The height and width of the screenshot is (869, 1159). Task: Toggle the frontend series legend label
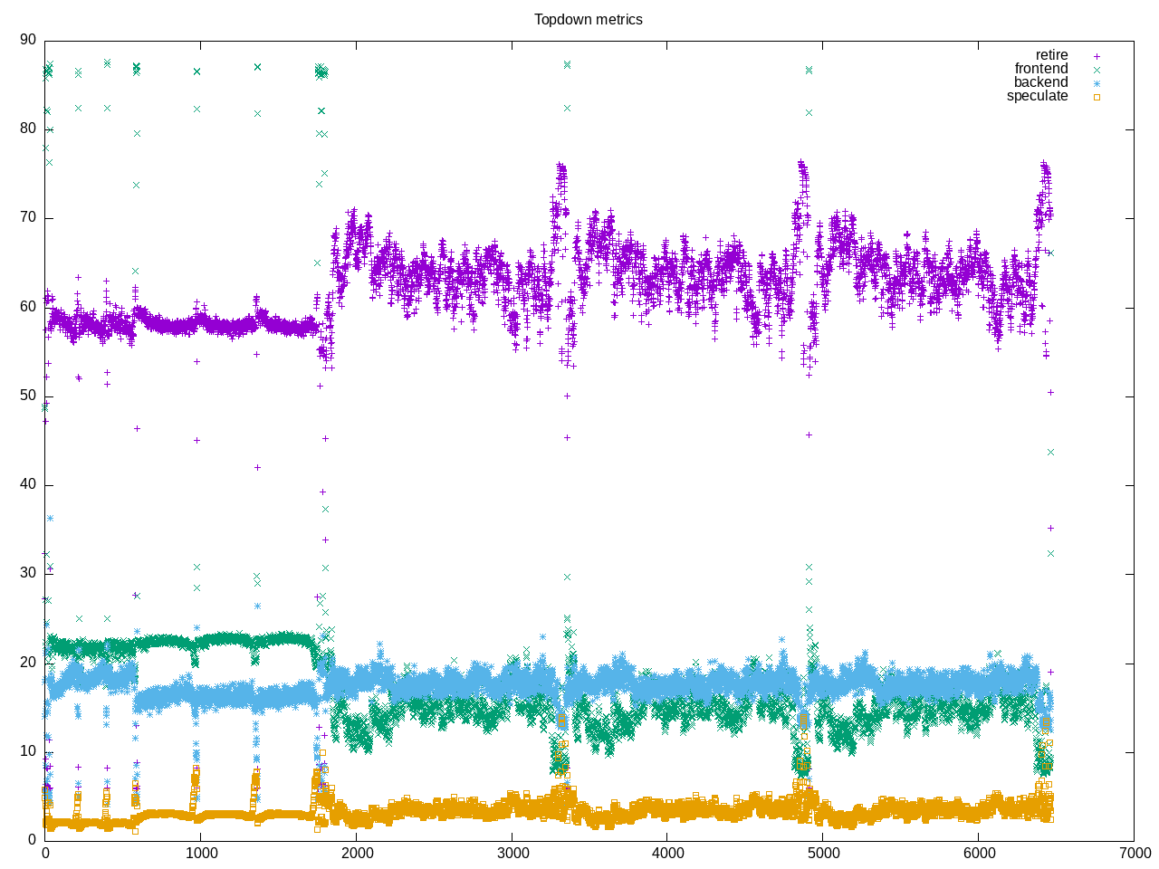pyautogui.click(x=1040, y=69)
